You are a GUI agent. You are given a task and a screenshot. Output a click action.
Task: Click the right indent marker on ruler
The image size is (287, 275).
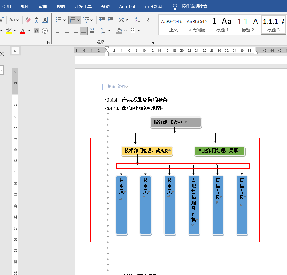[256, 52]
